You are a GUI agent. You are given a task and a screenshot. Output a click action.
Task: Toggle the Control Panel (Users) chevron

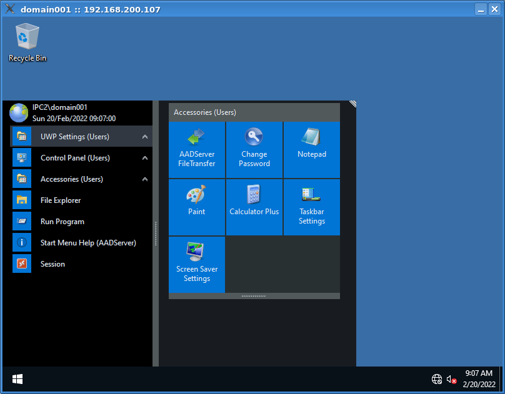pyautogui.click(x=145, y=158)
